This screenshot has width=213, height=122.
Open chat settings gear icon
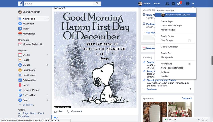coord(199,119)
